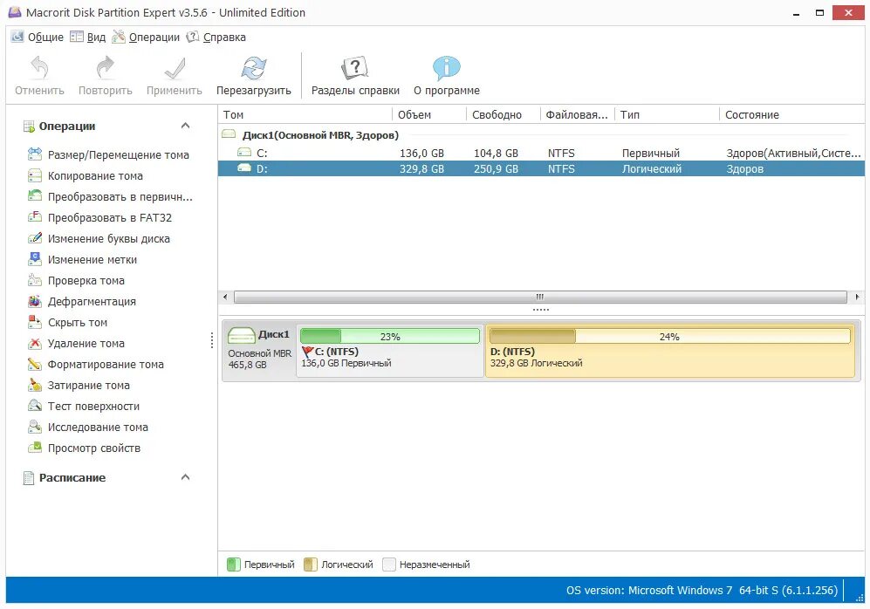Sort the list by the Том column header
The width and height of the screenshot is (870, 609).
coord(305,114)
